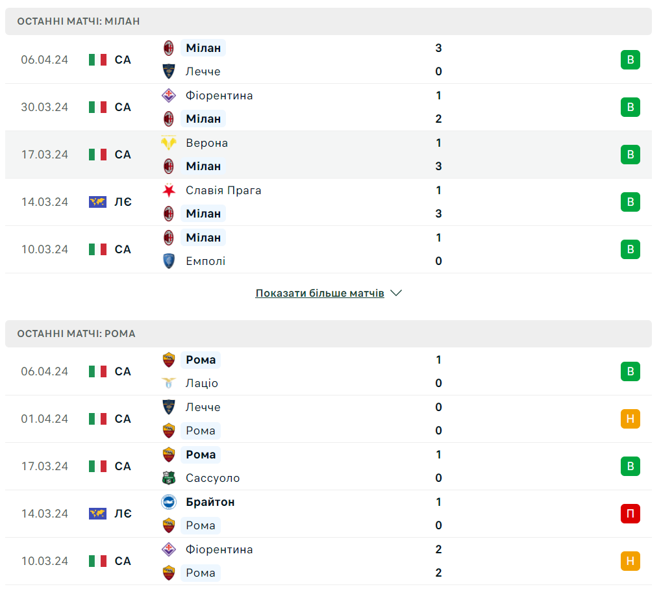
Task: Click the Lecce crest in Milan's 06.04.24 match
Action: [169, 71]
